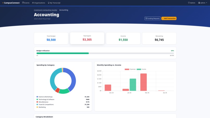This screenshot has height=118, width=210.
Task: Click the yellow Marketing legend dot
Action: pyautogui.click(x=37, y=107)
